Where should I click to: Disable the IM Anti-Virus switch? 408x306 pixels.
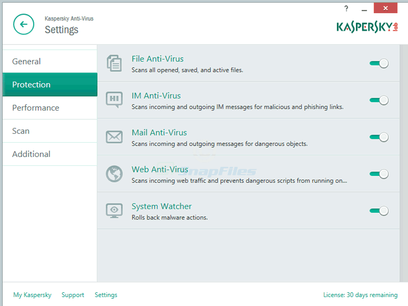click(379, 100)
